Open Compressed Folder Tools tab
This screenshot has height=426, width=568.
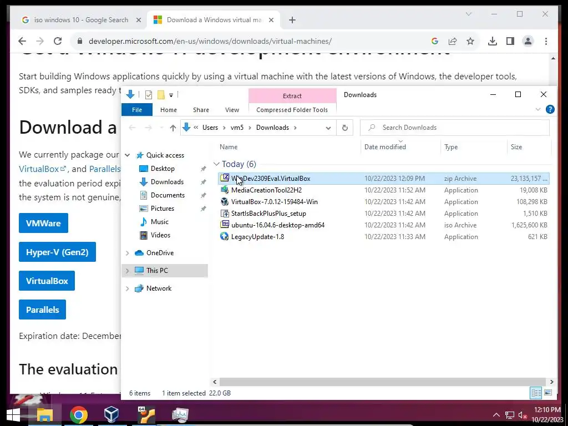coord(292,110)
